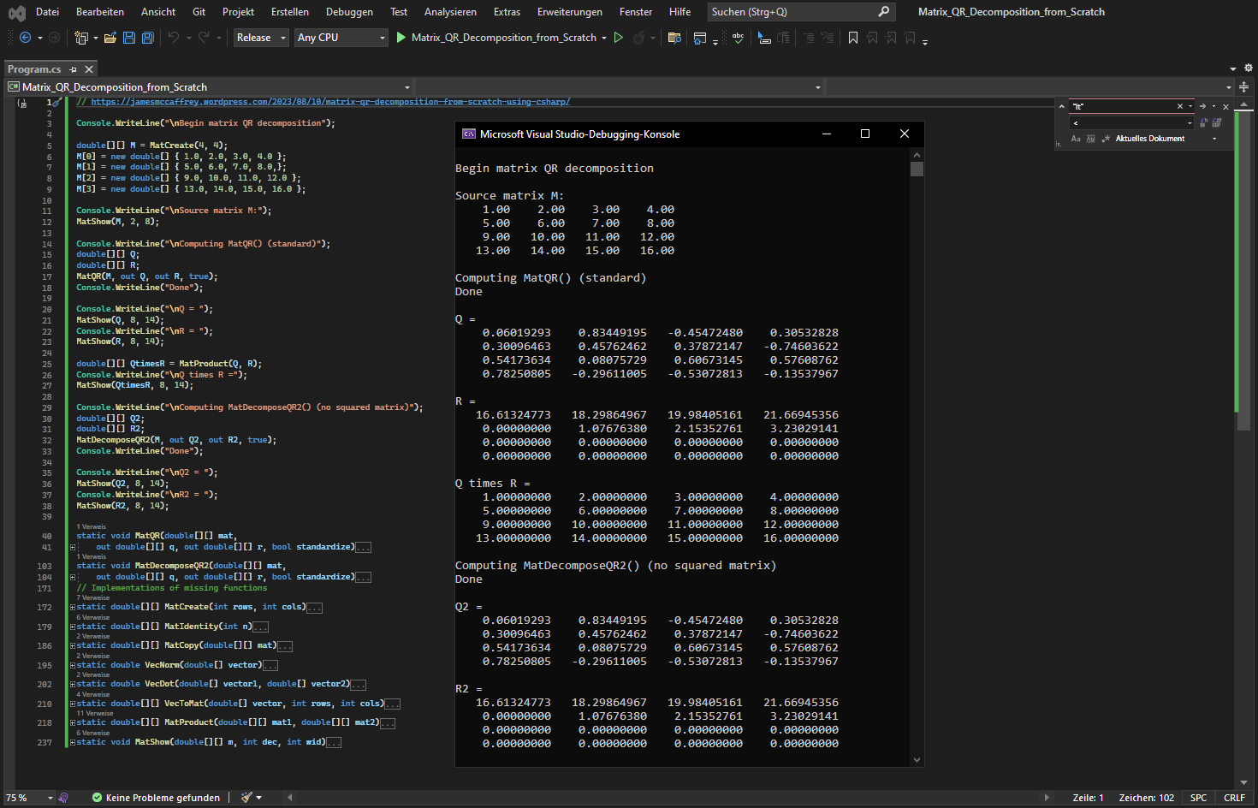Click the Save file icon
The width and height of the screenshot is (1258, 808).
tap(128, 38)
